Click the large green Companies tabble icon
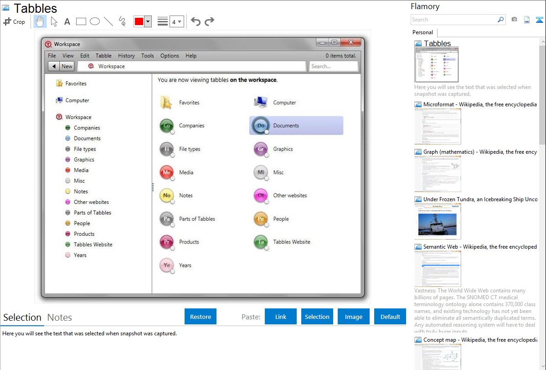 coord(167,126)
